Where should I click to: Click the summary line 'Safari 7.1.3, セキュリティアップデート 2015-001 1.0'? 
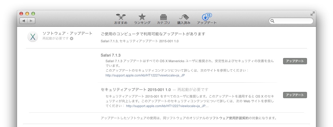(140, 41)
